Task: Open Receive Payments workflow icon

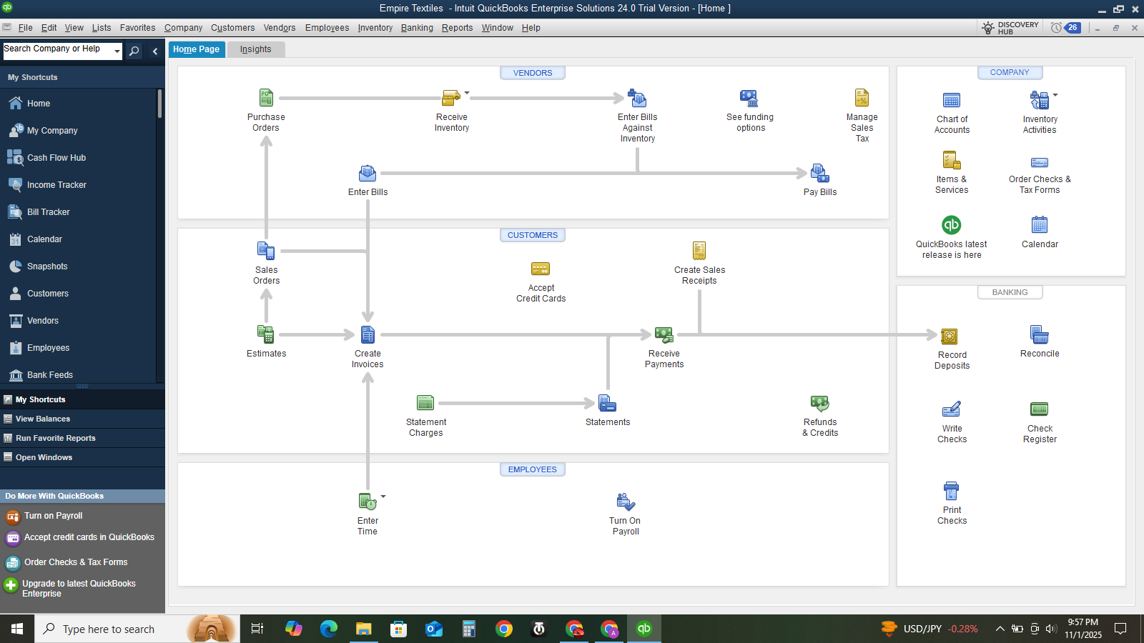Action: [x=664, y=334]
